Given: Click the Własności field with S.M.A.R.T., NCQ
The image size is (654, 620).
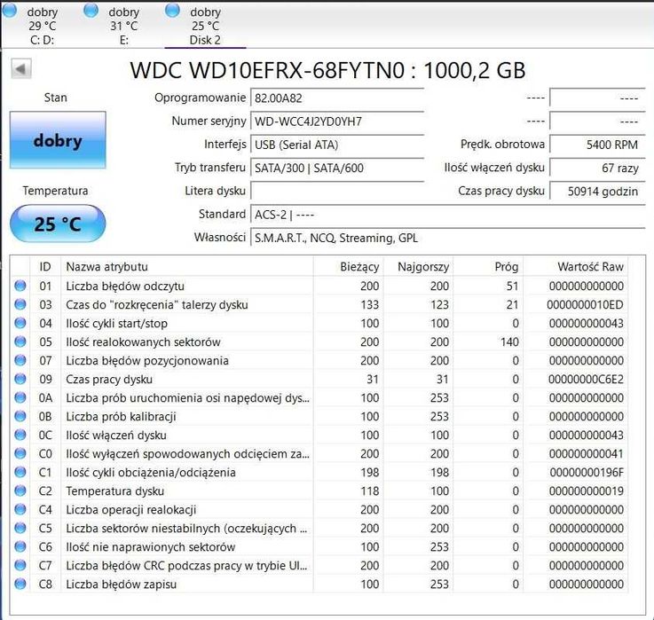Looking at the screenshot, I should (447, 238).
